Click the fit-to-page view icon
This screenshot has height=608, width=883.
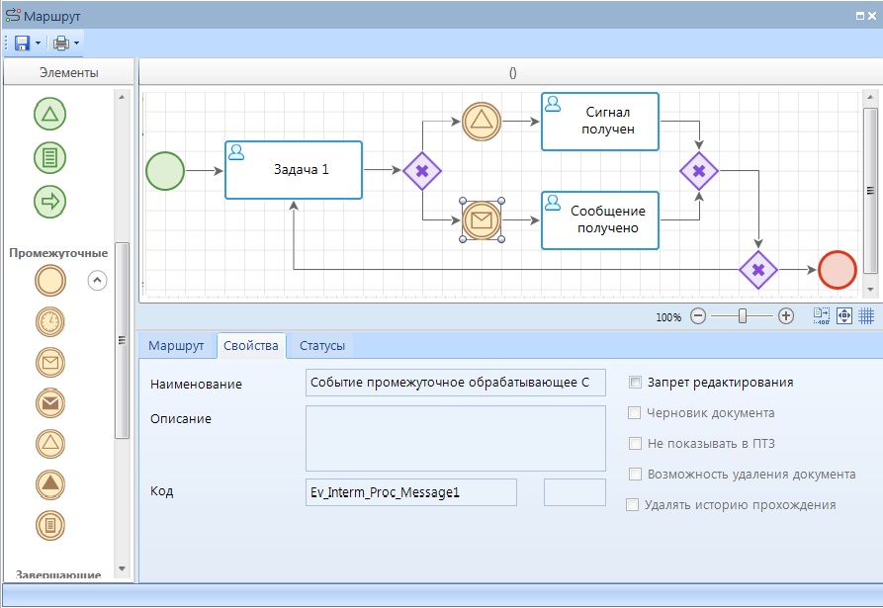click(844, 316)
